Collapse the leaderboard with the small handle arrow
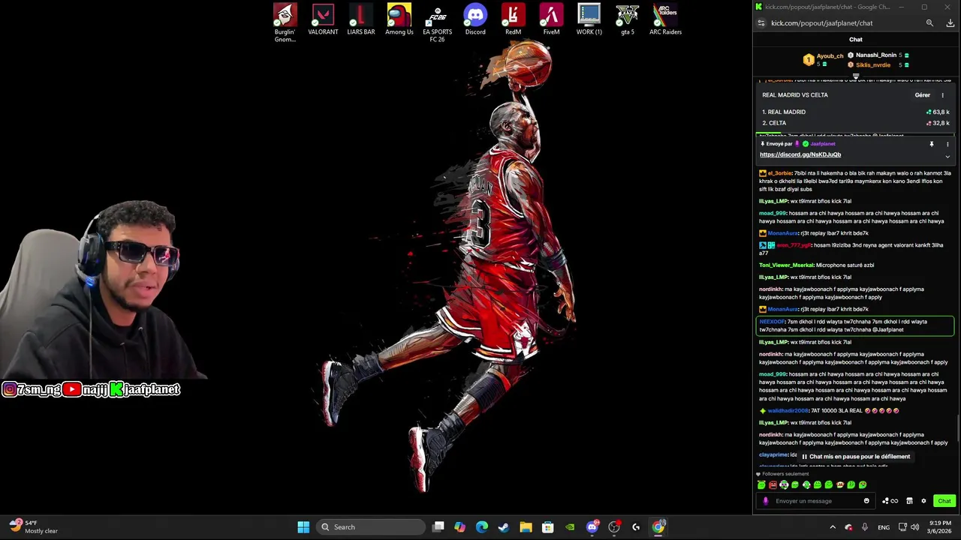The image size is (961, 540). click(856, 76)
